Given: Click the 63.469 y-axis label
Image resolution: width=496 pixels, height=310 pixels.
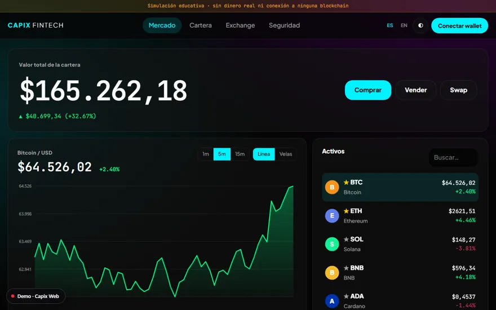Looking at the screenshot, I should 25,241.
